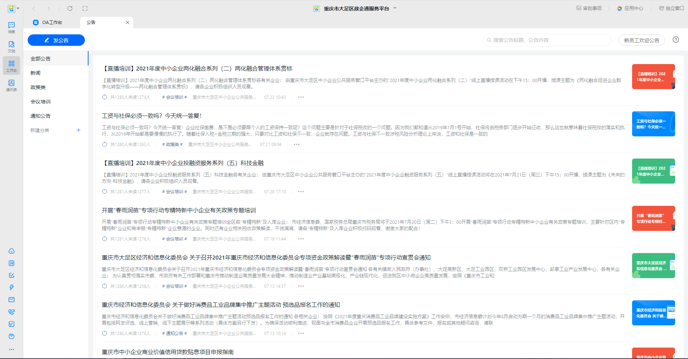This screenshot has width=688, height=359.
Task: Click the stacked-cards icon above sidebar ellipsis
Action: pos(11,336)
